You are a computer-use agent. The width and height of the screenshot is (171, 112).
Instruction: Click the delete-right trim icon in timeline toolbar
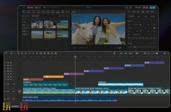[33, 53]
